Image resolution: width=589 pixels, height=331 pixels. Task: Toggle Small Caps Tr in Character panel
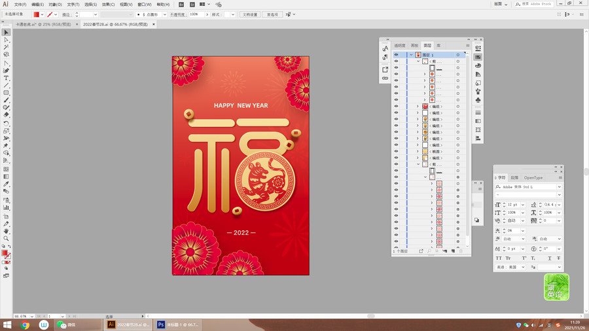(508, 258)
